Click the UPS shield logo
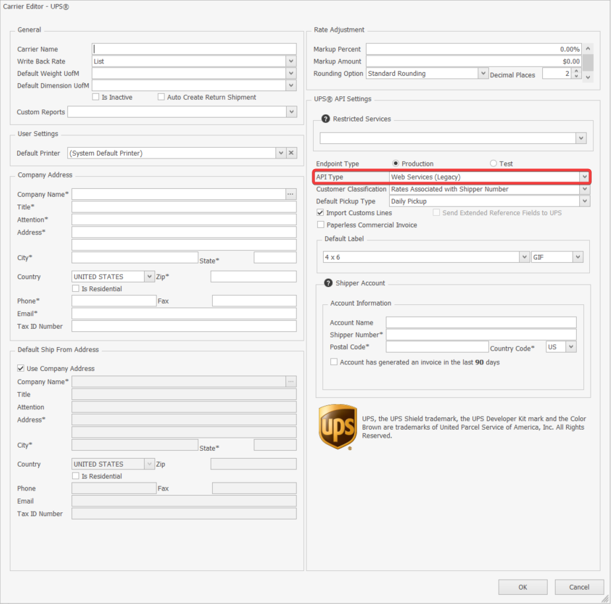This screenshot has height=604, width=611. [338, 427]
